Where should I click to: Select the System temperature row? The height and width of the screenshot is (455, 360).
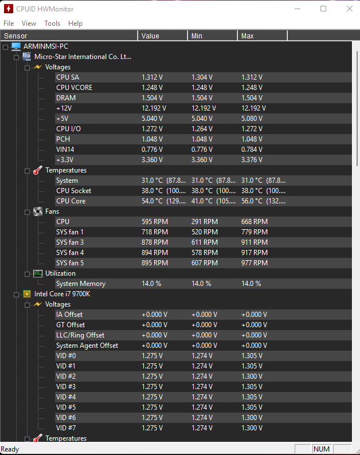[204, 181]
